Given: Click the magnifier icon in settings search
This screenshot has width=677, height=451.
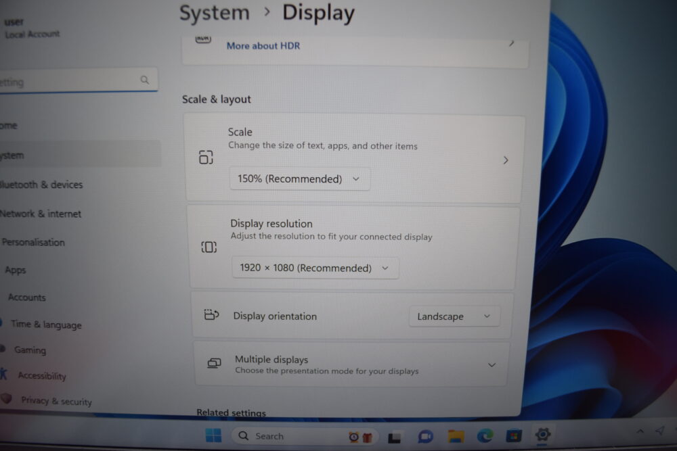Looking at the screenshot, I should [145, 80].
